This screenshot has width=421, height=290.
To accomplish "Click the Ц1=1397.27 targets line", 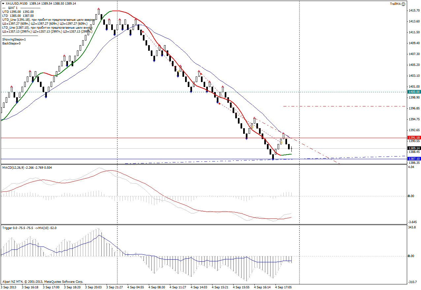I will coord(45,24).
